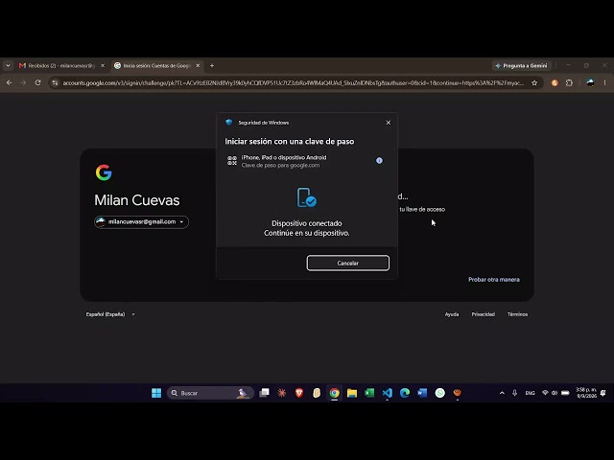Image resolution: width=614 pixels, height=460 pixels.
Task: Launch Excel from the taskbar
Action: point(369,393)
